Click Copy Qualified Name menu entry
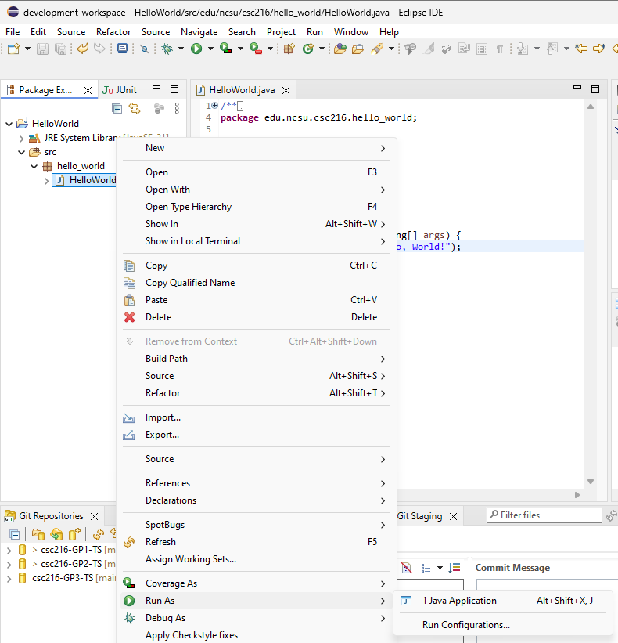The image size is (618, 643). click(x=257, y=283)
